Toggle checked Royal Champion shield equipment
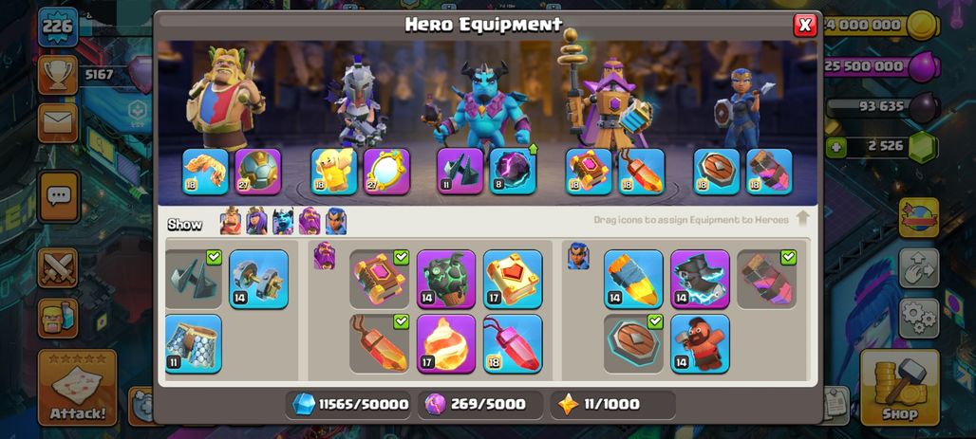Viewport: 976px width, 439px height. (x=633, y=343)
